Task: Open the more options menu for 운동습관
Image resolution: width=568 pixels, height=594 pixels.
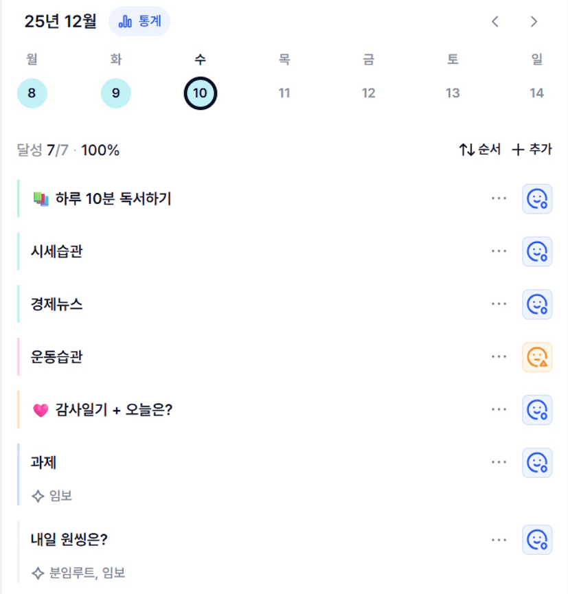Action: point(499,357)
